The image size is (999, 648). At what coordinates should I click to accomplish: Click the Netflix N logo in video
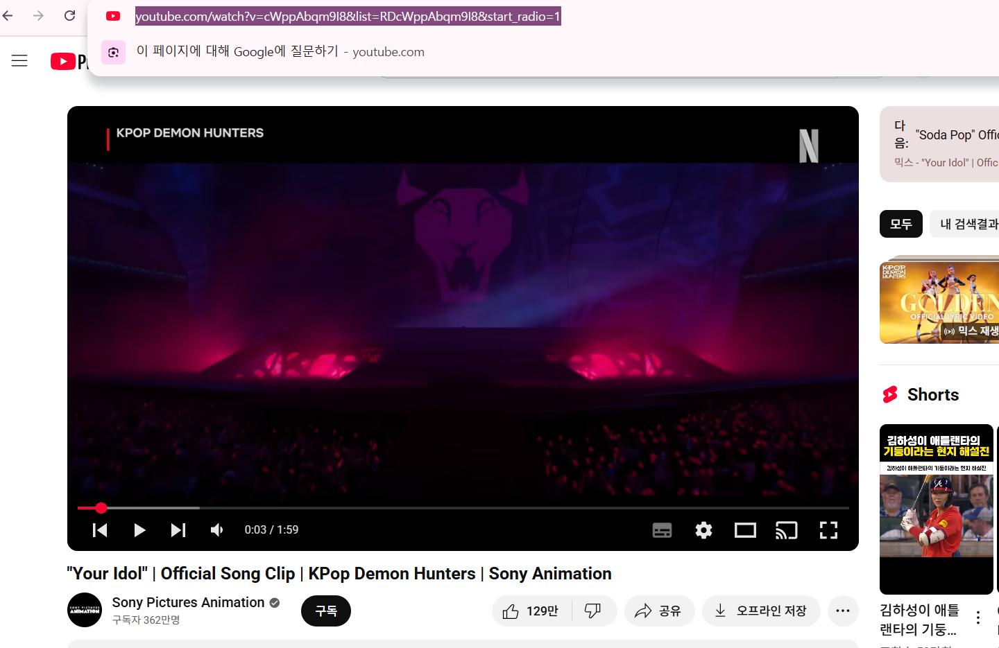point(809,146)
